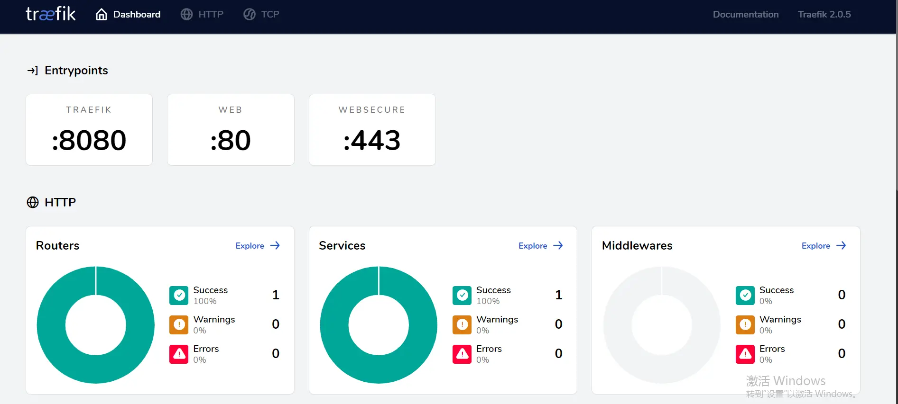The width and height of the screenshot is (898, 404).
Task: Click the Entrypoints arrow icon
Action: (x=32, y=71)
